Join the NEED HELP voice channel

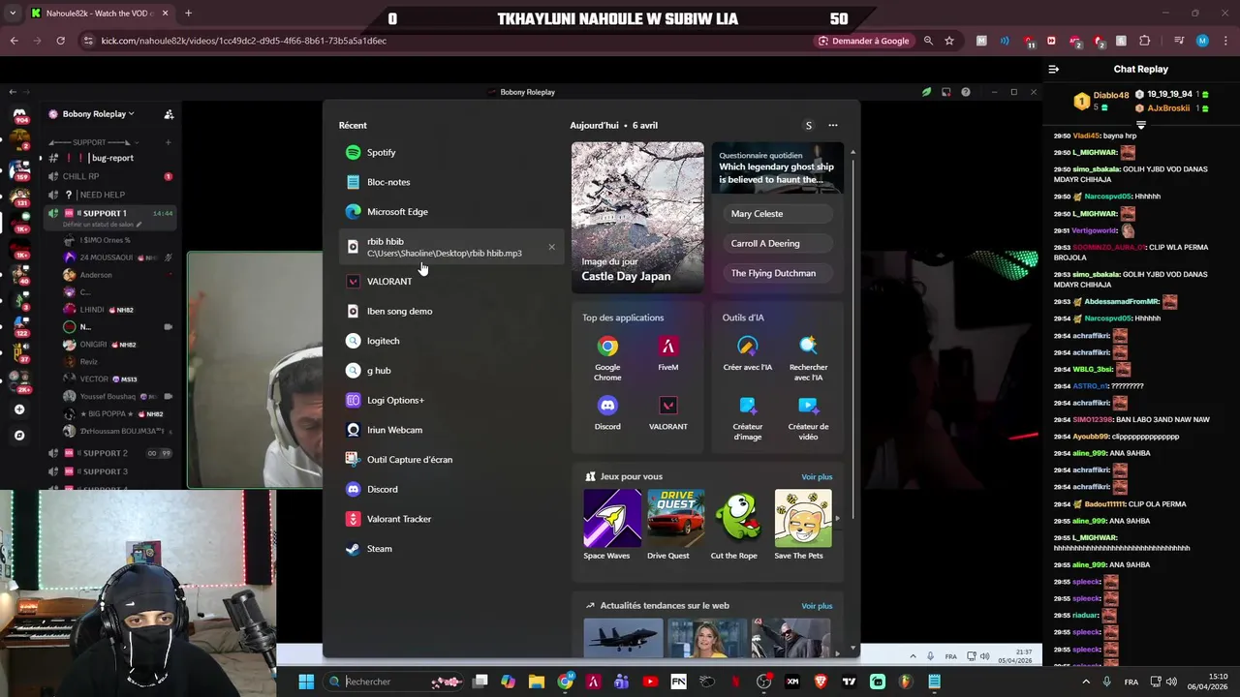click(x=111, y=195)
